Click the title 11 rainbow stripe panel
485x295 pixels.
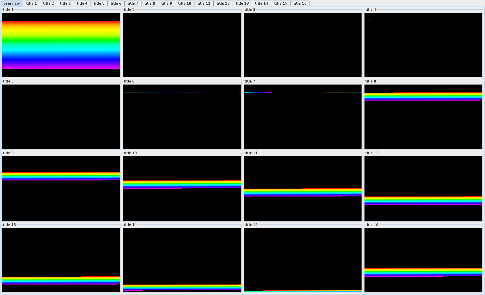click(302, 188)
